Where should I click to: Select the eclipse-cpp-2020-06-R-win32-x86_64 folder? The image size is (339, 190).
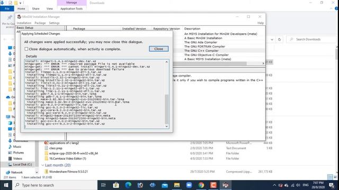pyautogui.click(x=74, y=154)
